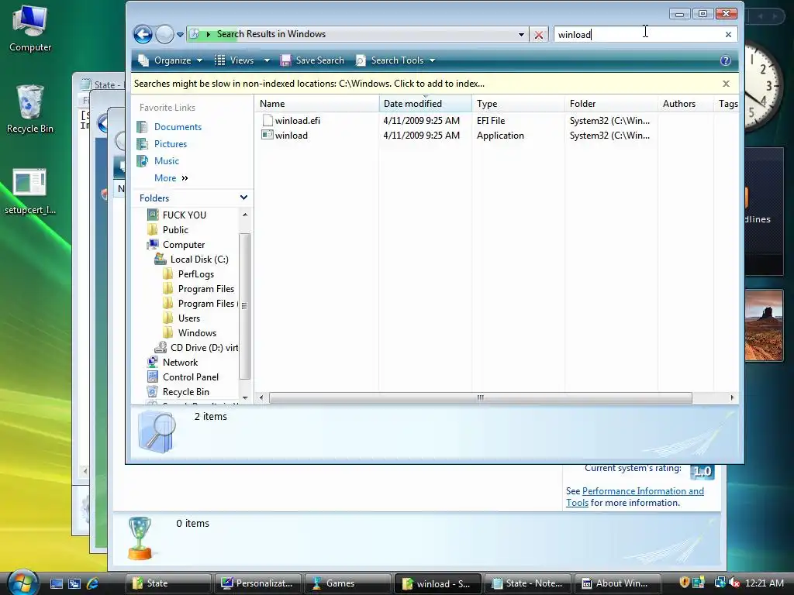Sort by the Date modified column
Viewport: 794px width, 595px height.
click(x=425, y=104)
